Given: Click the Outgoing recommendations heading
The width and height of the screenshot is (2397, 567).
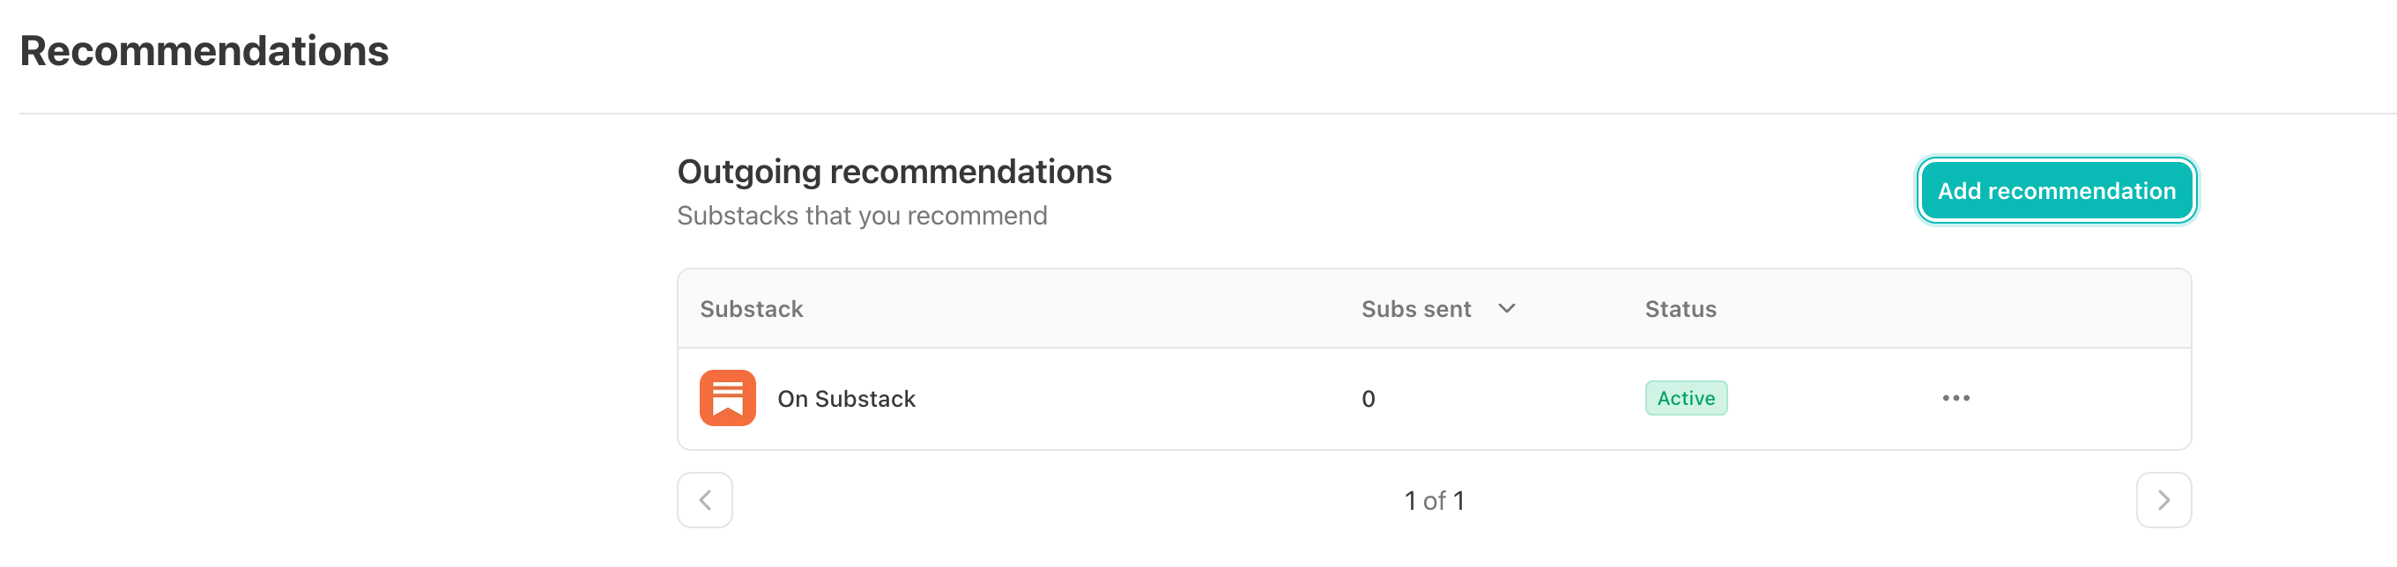Looking at the screenshot, I should pyautogui.click(x=894, y=172).
